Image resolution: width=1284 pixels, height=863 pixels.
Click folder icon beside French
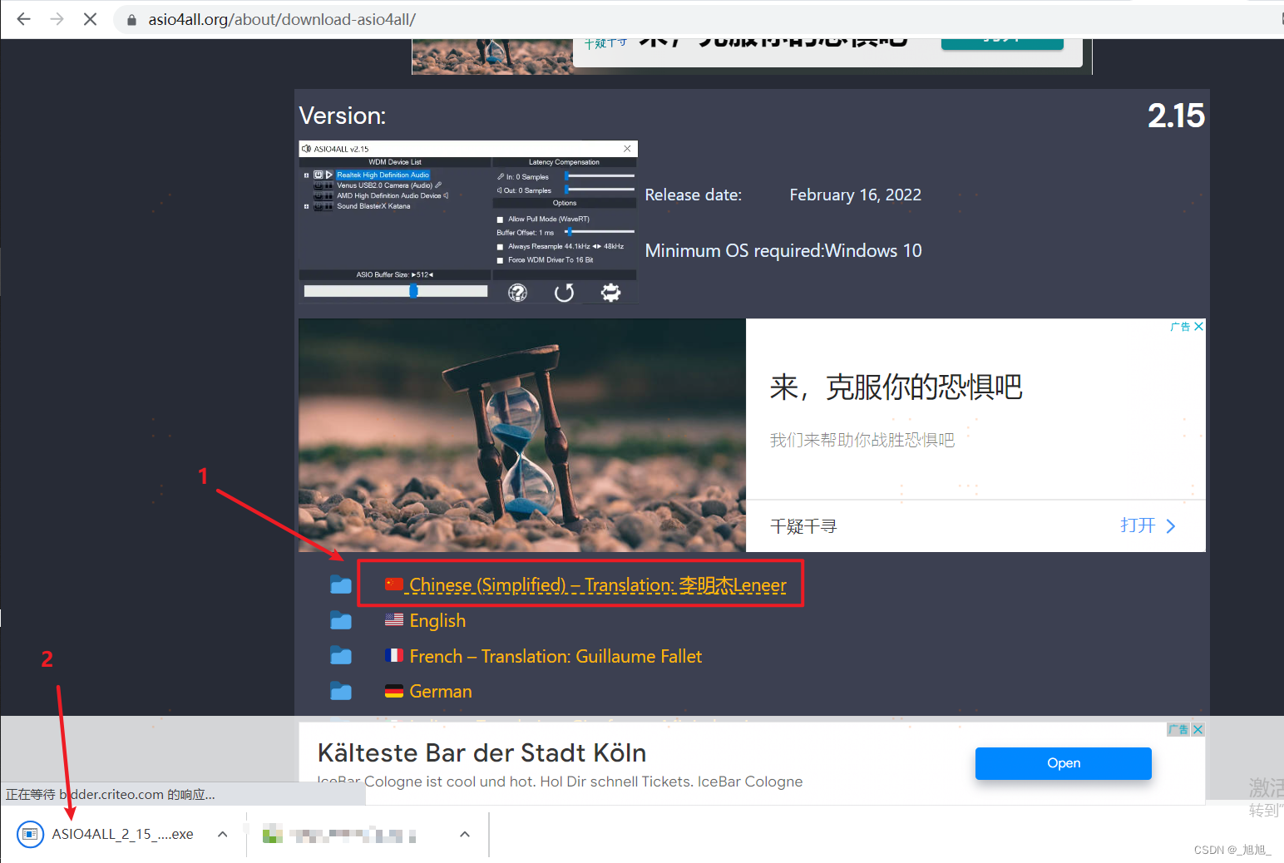341,656
